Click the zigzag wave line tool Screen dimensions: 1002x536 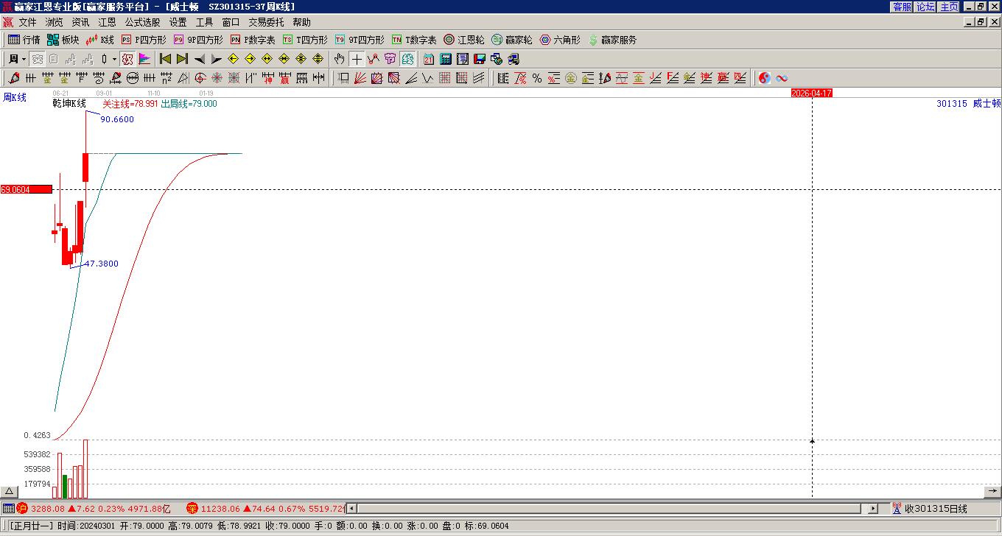428,78
